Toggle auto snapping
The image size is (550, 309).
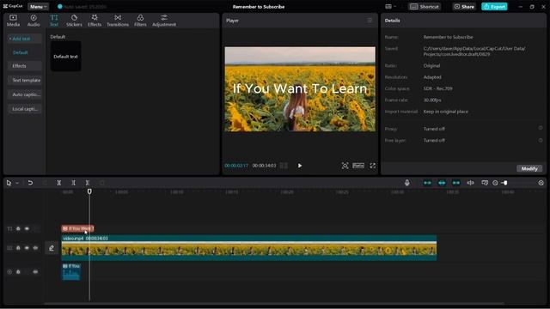coord(442,183)
